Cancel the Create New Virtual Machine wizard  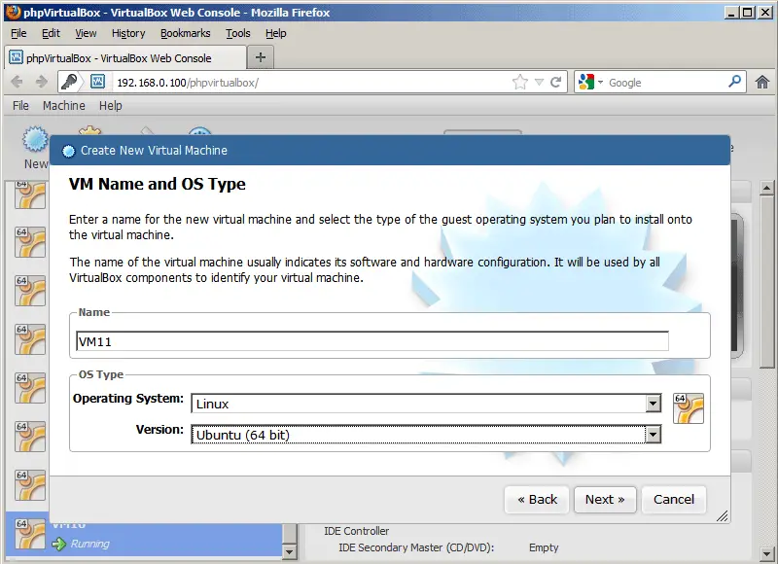pos(673,500)
